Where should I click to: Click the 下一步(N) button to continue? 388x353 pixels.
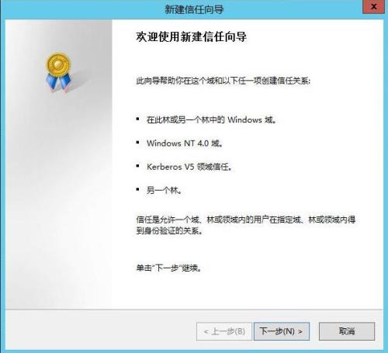[282, 331]
